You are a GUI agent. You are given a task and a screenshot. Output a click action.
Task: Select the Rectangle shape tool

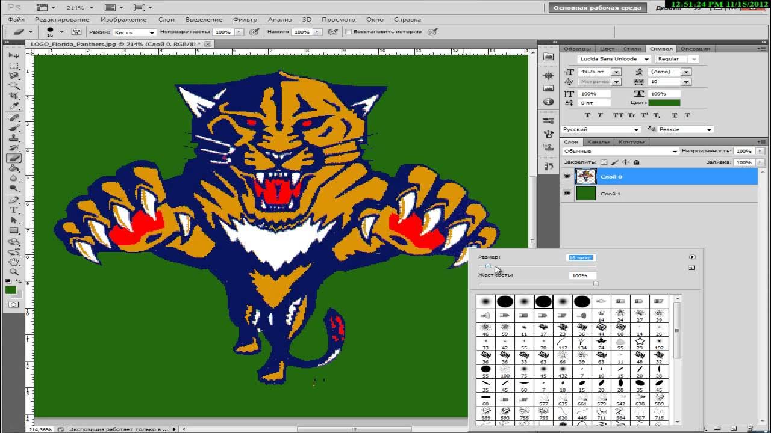(14, 231)
